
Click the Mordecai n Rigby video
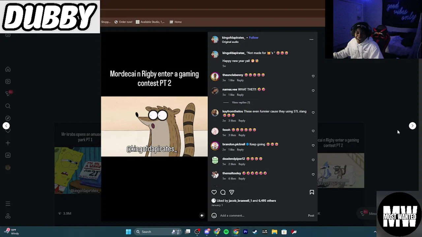(x=154, y=126)
